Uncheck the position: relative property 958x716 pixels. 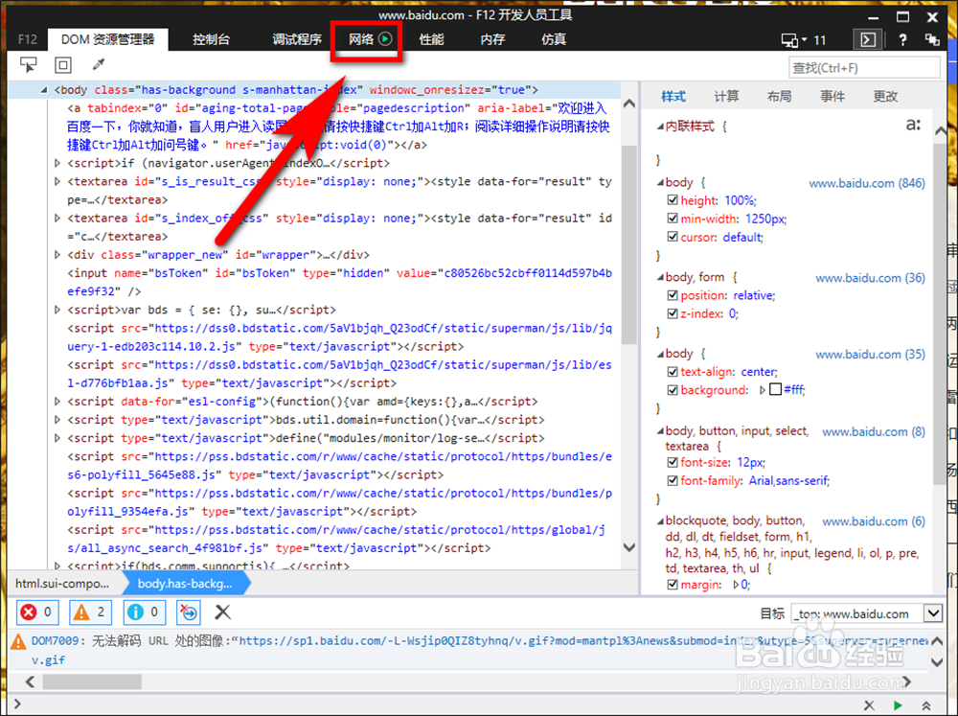pyautogui.click(x=673, y=294)
